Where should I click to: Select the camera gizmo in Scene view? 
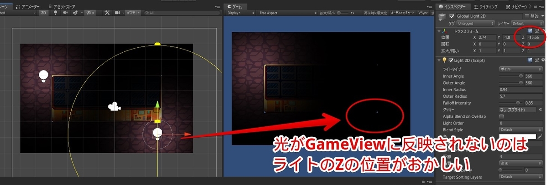[x=114, y=107]
